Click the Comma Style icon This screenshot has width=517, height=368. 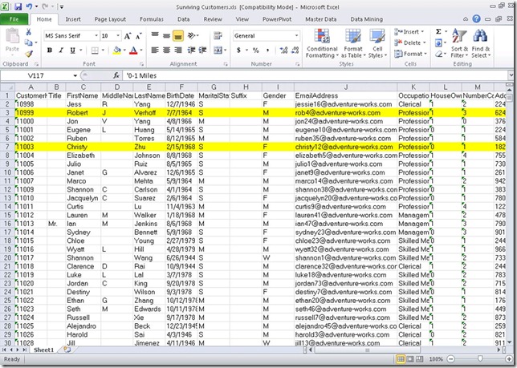coord(268,51)
